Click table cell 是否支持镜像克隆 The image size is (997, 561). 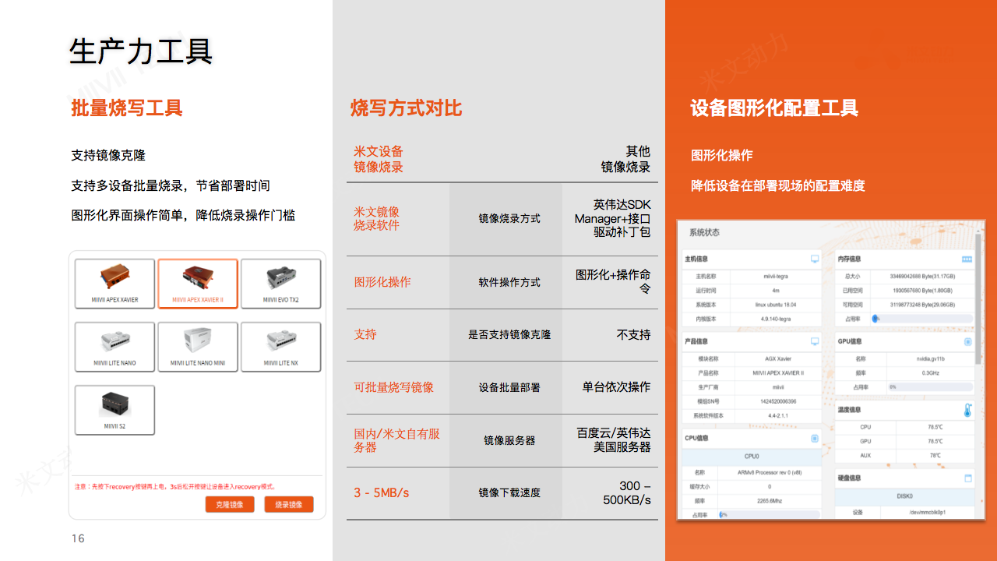[509, 334]
